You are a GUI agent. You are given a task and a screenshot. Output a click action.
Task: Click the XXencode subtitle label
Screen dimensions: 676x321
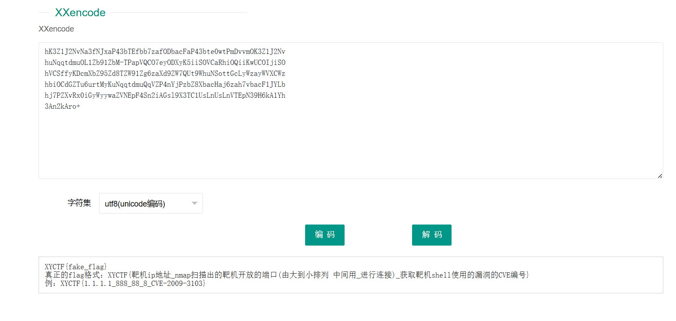click(x=56, y=29)
